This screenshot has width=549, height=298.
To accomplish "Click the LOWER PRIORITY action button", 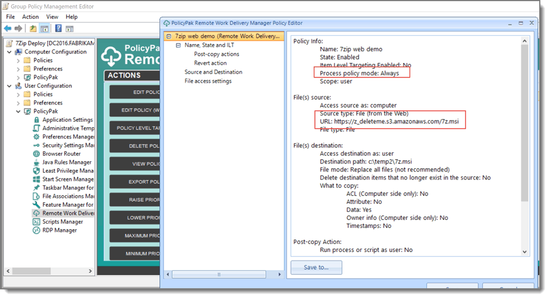I will [x=135, y=218].
